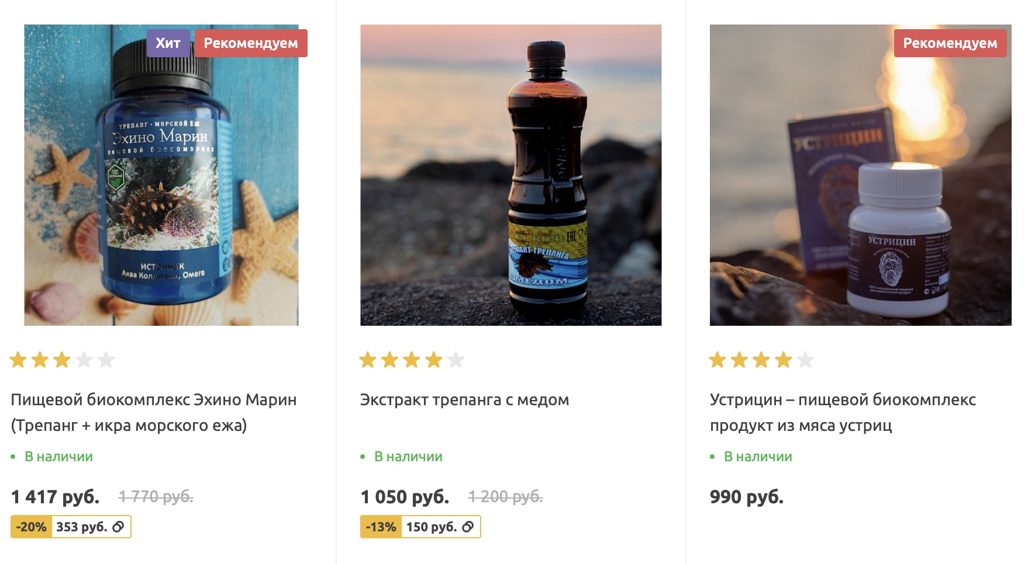
Task: Click the fifth star of Экстракт трепанга rating
Action: tap(456, 360)
